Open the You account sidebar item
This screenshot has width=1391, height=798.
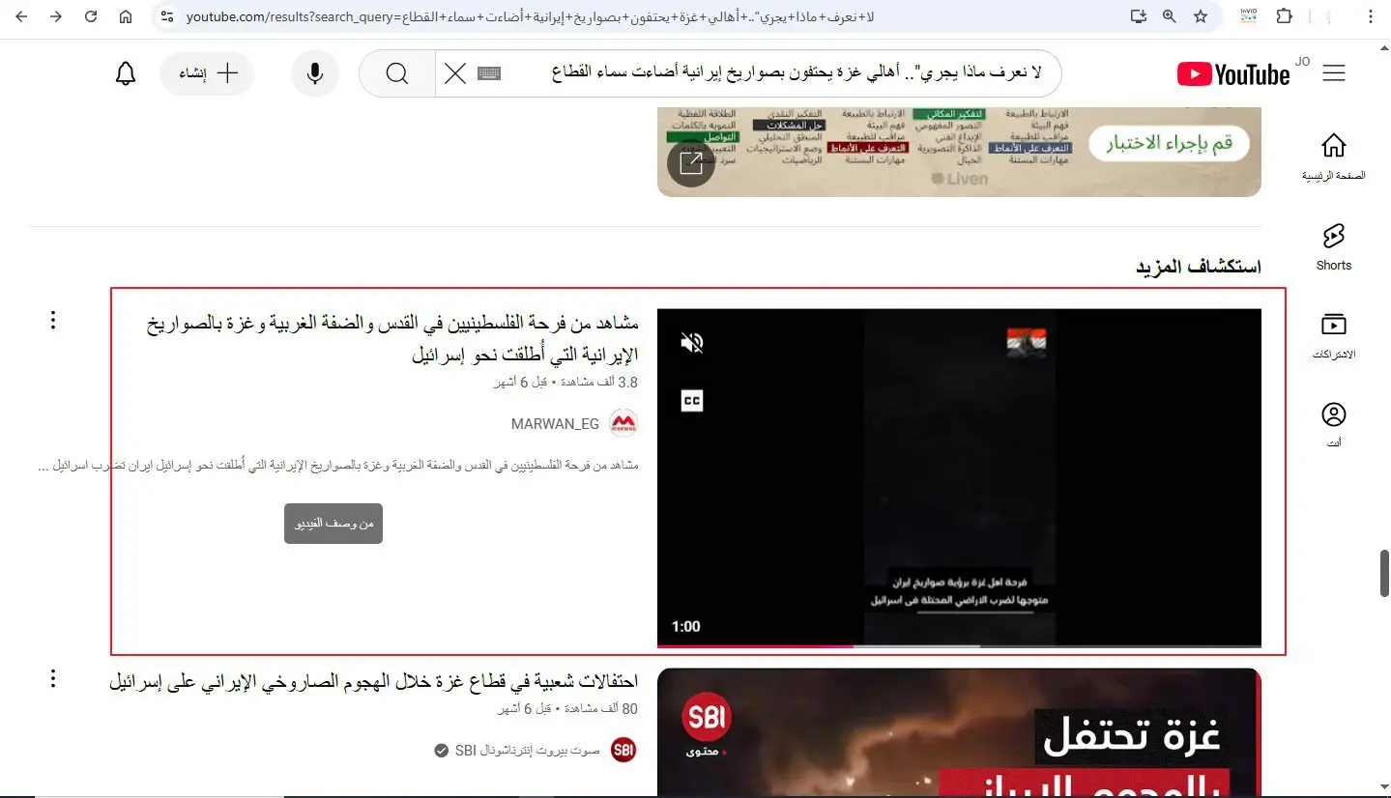[1334, 425]
